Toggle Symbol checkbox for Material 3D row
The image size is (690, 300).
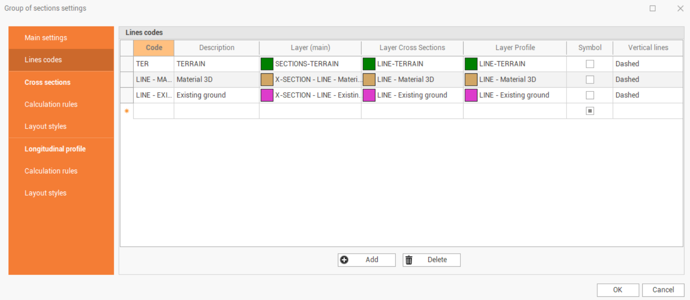click(590, 80)
